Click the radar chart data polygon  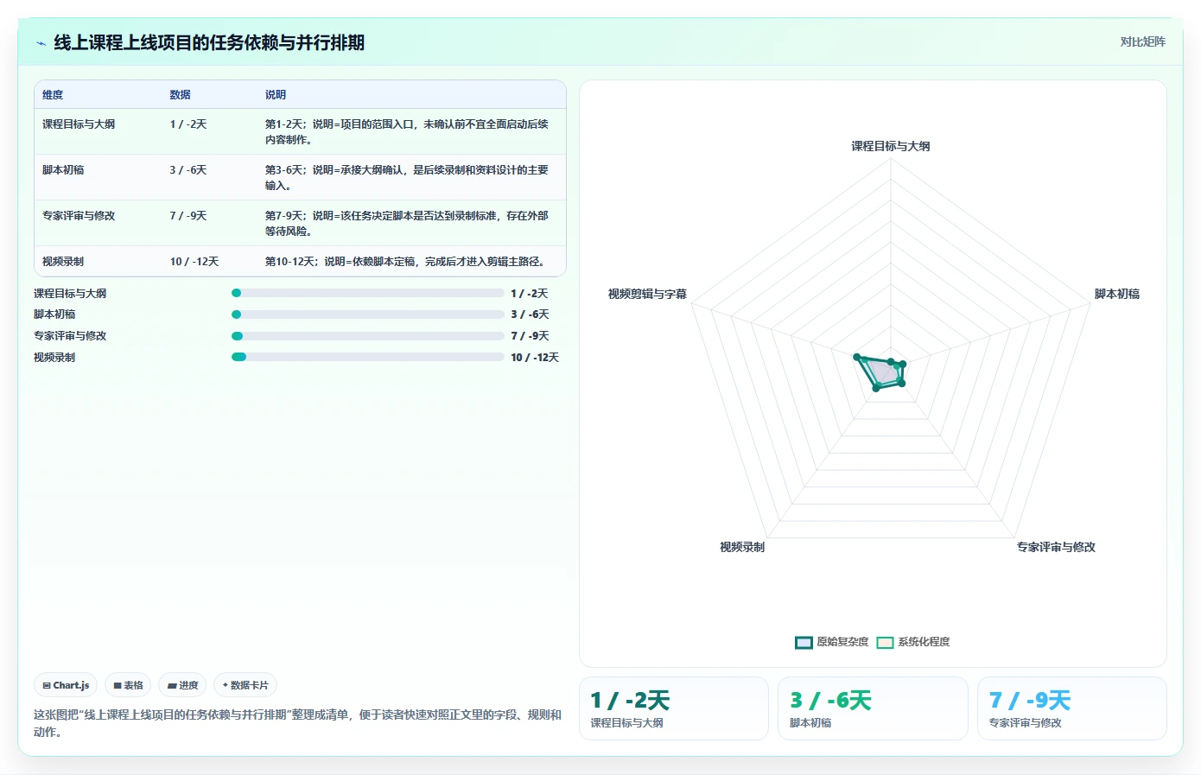pyautogui.click(x=881, y=372)
